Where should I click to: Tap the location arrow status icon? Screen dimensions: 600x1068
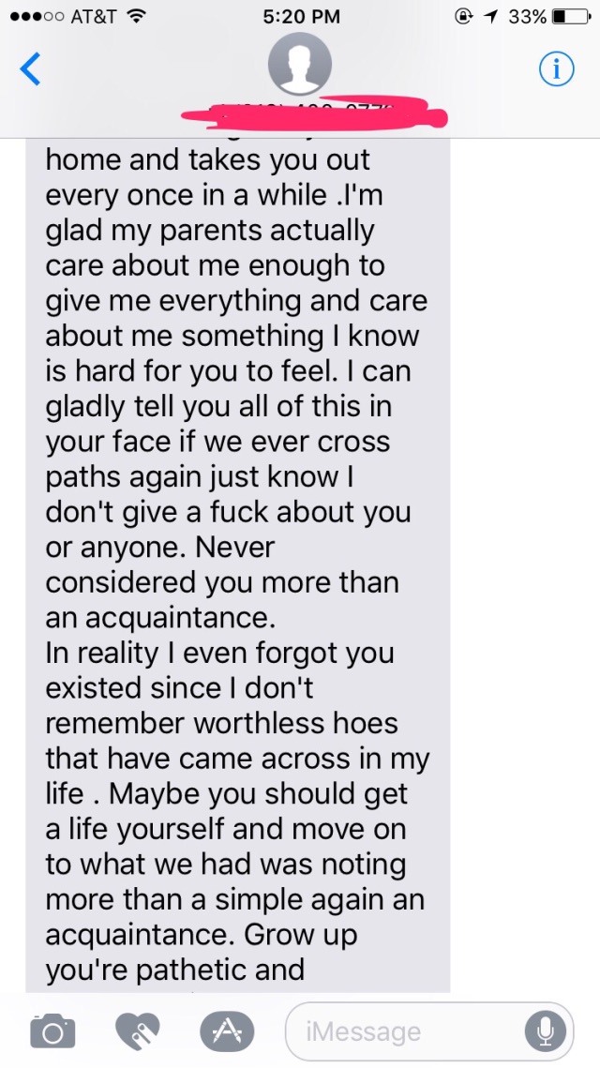click(x=489, y=16)
